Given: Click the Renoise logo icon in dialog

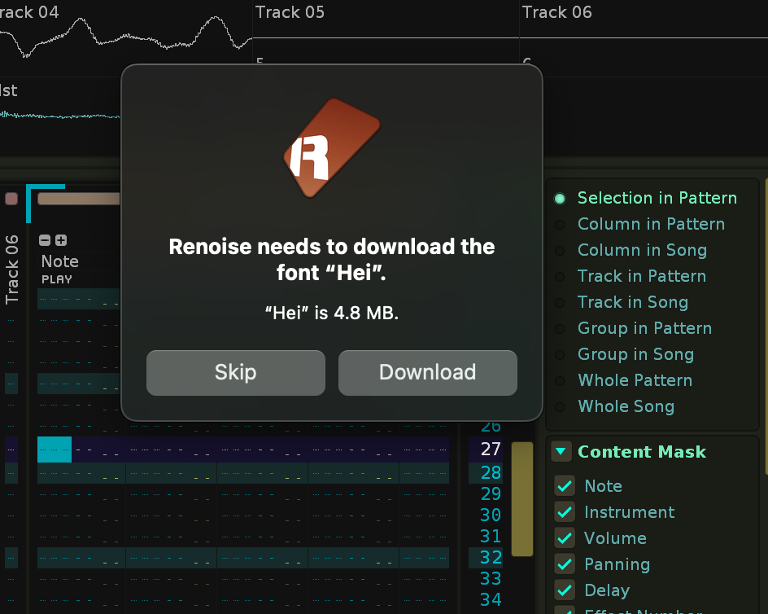Looking at the screenshot, I should [332, 147].
